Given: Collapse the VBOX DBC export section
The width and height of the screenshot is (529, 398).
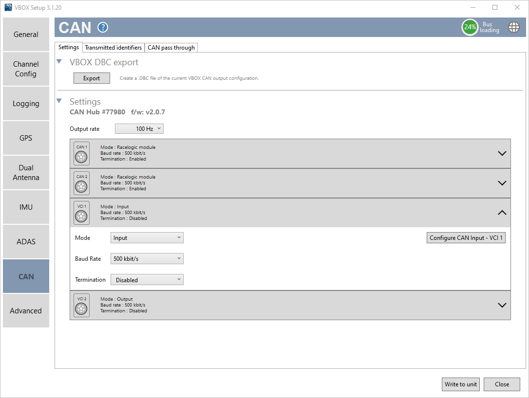Looking at the screenshot, I should coord(59,61).
